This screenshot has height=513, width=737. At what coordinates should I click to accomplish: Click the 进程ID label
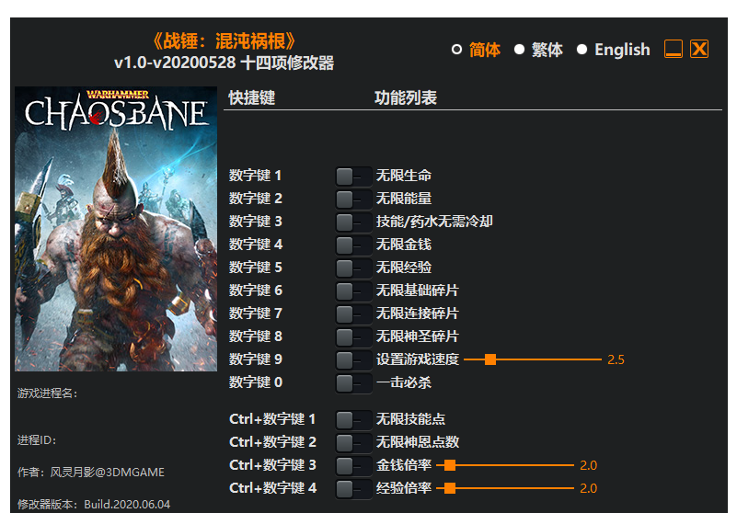(x=37, y=440)
